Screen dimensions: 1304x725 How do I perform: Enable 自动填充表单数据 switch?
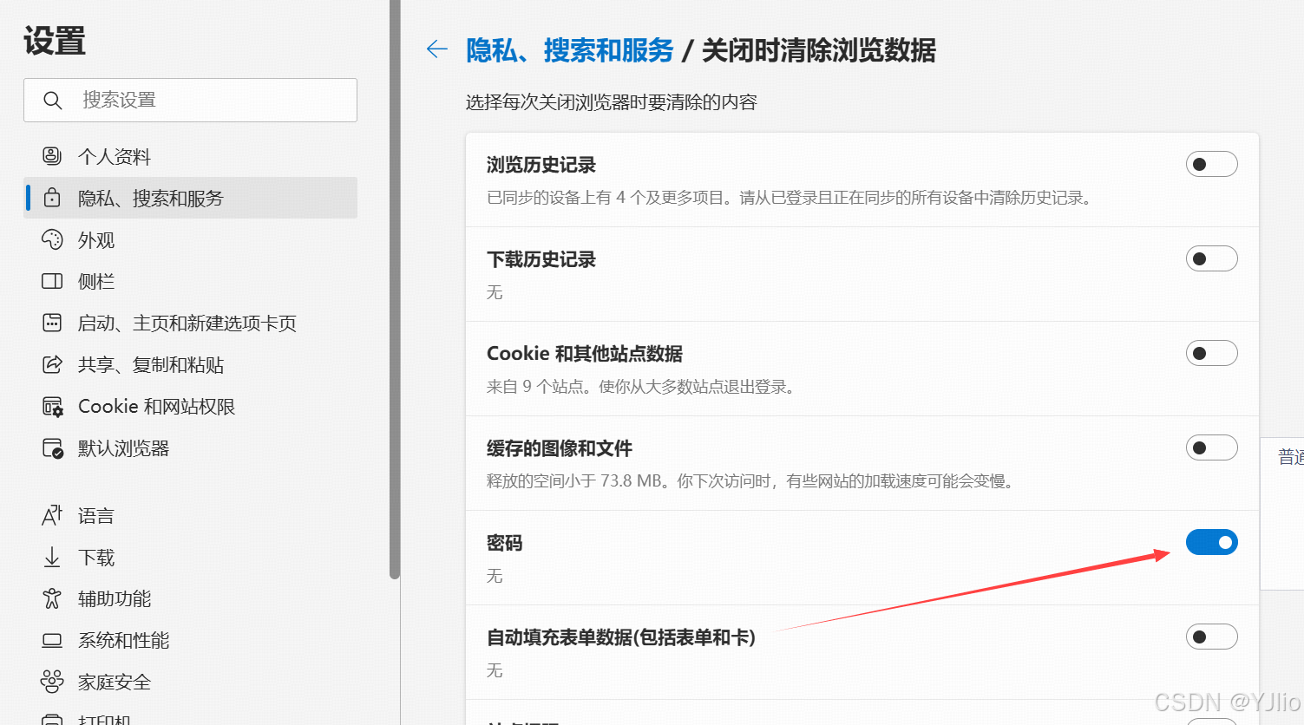tap(1211, 637)
